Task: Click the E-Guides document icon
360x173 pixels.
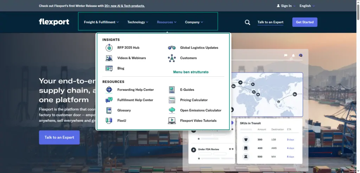Action: click(172, 90)
